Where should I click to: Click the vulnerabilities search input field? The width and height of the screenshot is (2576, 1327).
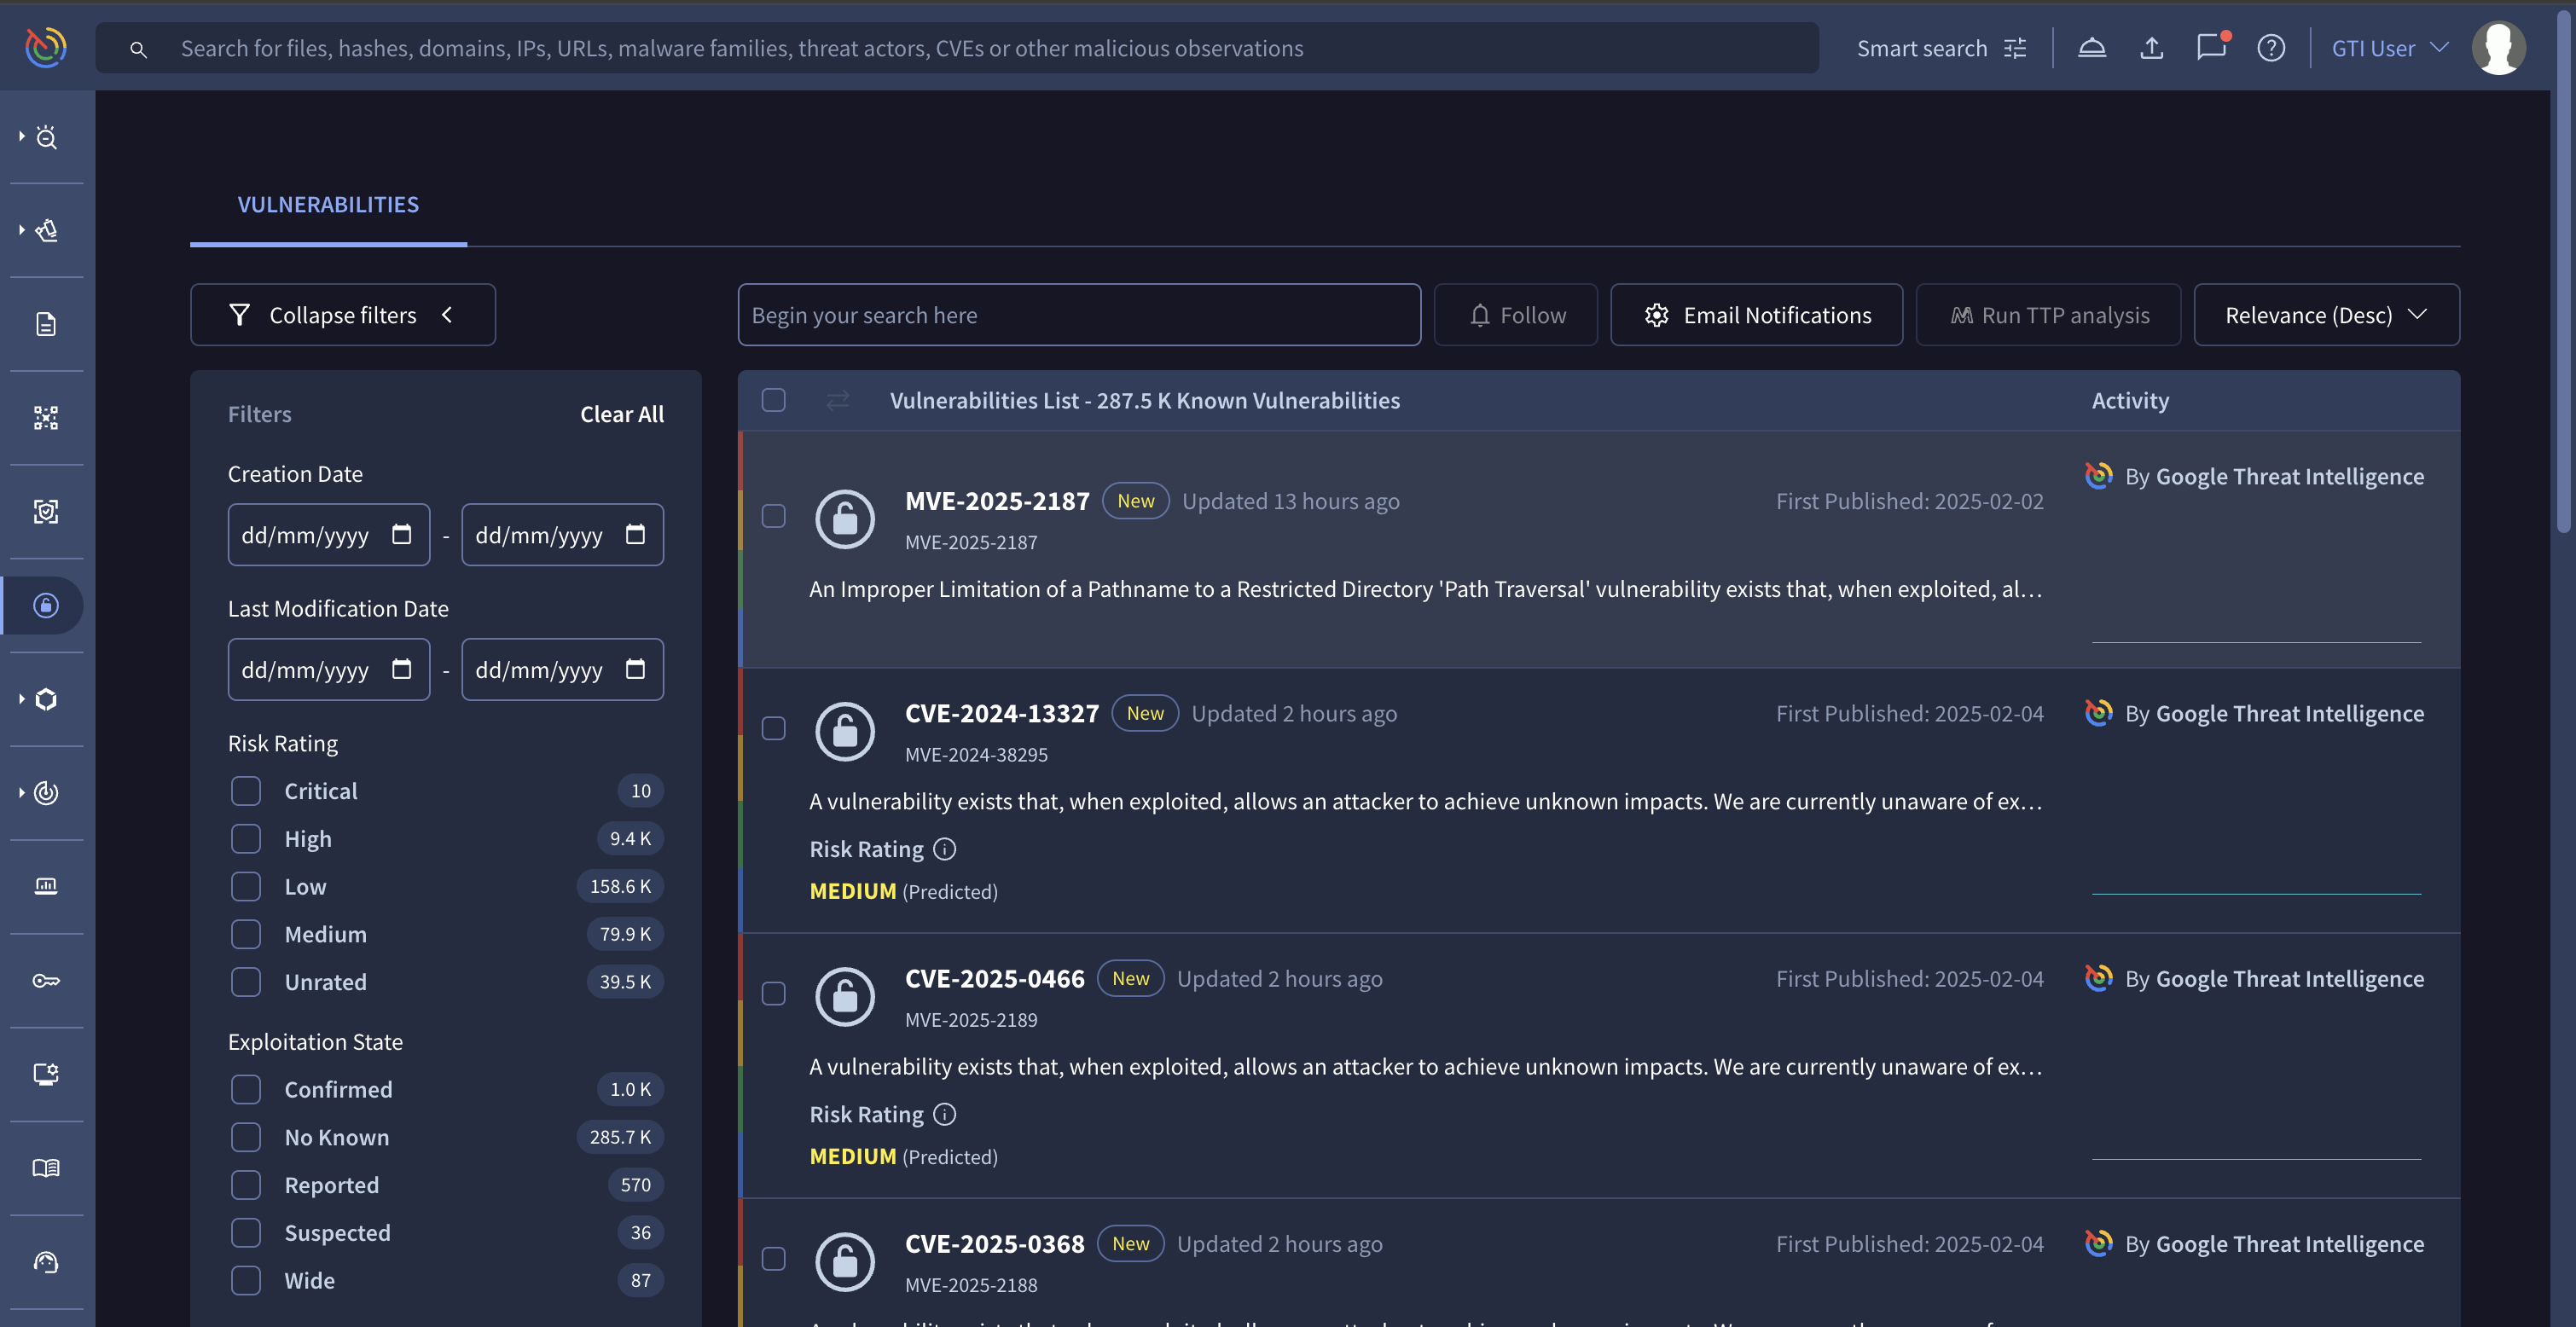pos(1079,315)
